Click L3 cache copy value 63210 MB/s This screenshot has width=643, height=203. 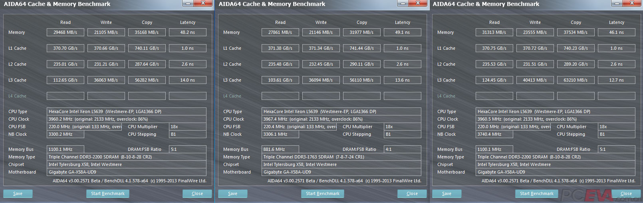tap(576, 80)
